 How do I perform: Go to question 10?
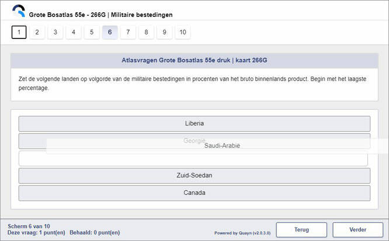pos(183,32)
